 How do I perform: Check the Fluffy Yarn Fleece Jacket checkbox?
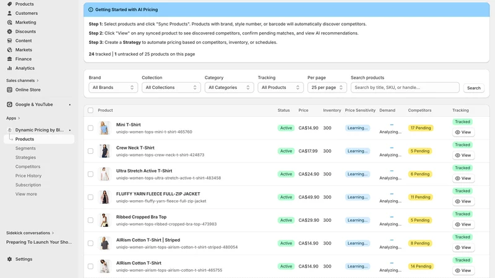tap(90, 197)
